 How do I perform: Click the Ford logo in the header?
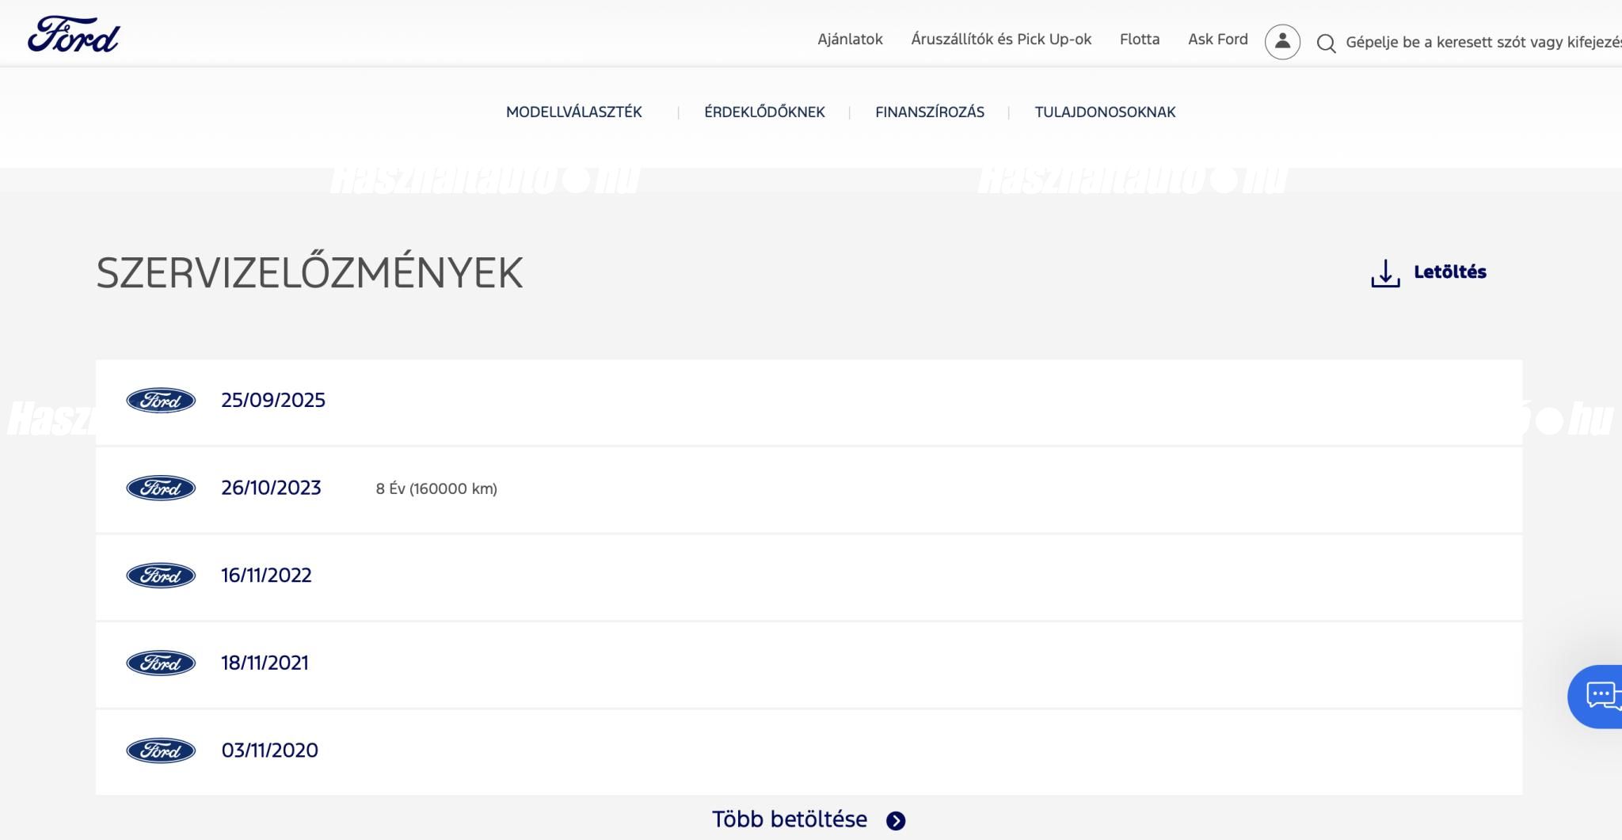pyautogui.click(x=73, y=35)
